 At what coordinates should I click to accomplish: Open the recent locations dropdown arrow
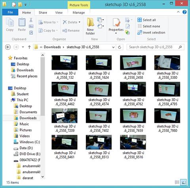[x=23, y=47]
